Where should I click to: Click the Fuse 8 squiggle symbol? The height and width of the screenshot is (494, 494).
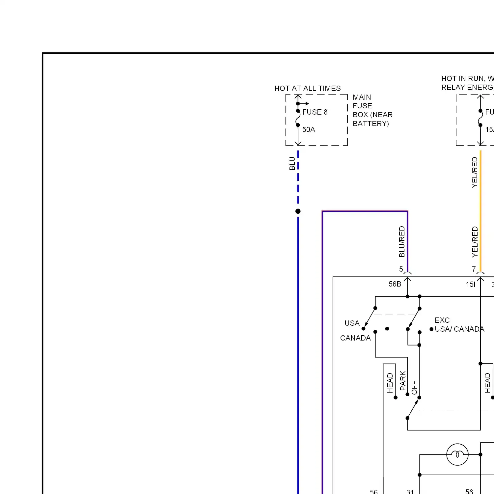click(x=298, y=118)
